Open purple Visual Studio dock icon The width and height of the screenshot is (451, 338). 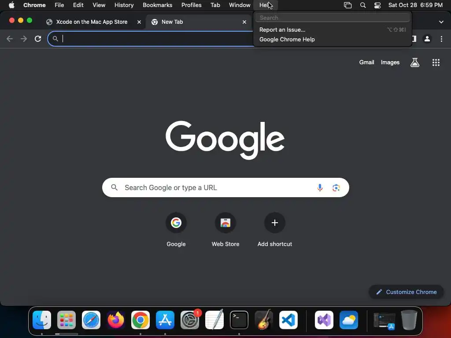[324, 320]
